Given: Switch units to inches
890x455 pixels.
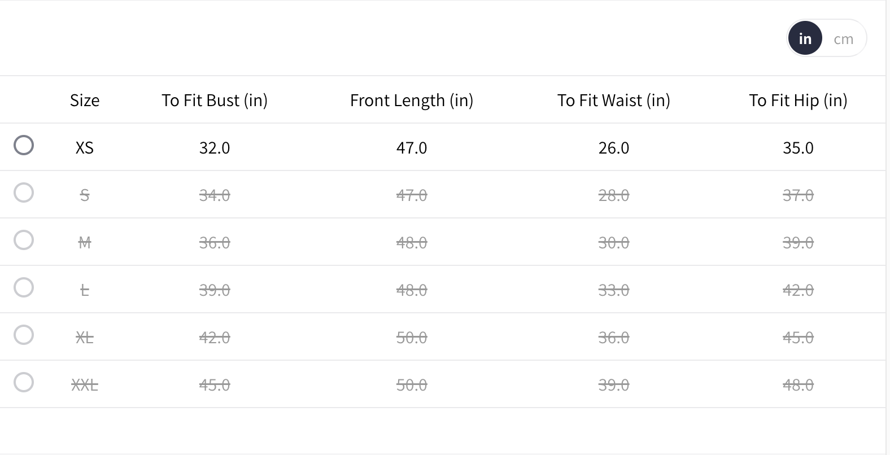Looking at the screenshot, I should (x=805, y=39).
